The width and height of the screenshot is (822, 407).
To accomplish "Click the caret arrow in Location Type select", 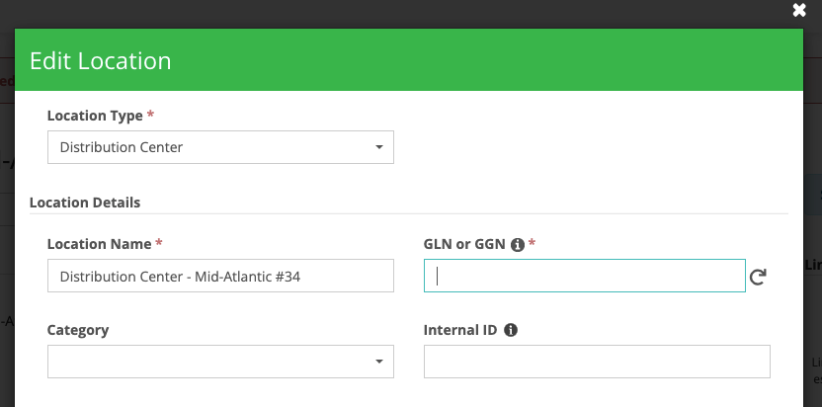I will 378,148.
